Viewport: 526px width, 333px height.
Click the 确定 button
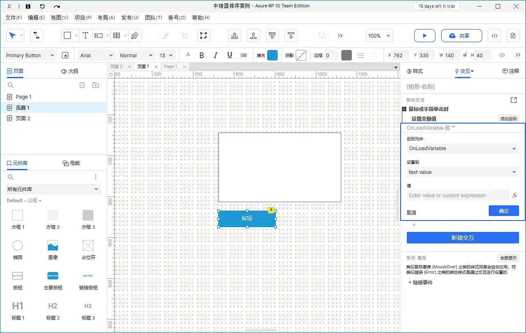[503, 211]
